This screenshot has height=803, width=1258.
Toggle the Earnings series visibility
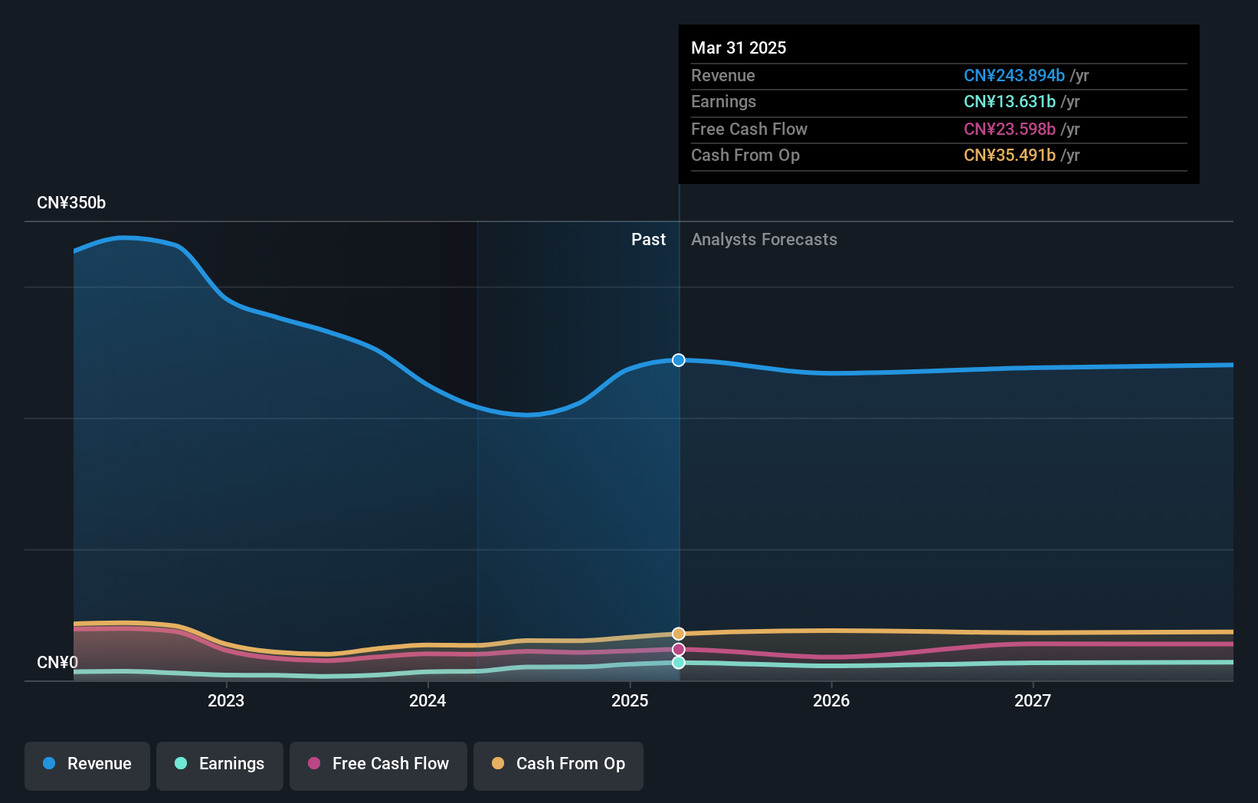pyautogui.click(x=220, y=764)
